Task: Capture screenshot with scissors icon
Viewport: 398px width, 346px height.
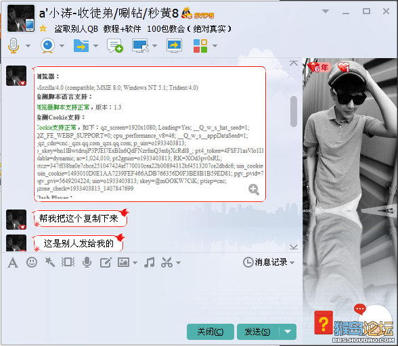Action: coord(167,262)
